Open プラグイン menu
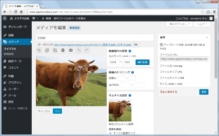This screenshot has height=136, width=219. click(17, 82)
